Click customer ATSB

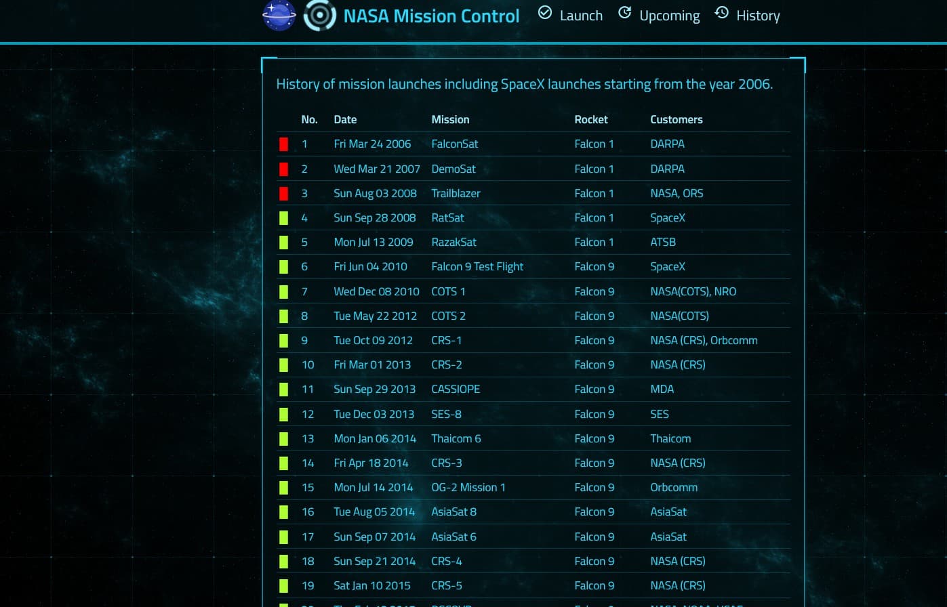coord(663,242)
